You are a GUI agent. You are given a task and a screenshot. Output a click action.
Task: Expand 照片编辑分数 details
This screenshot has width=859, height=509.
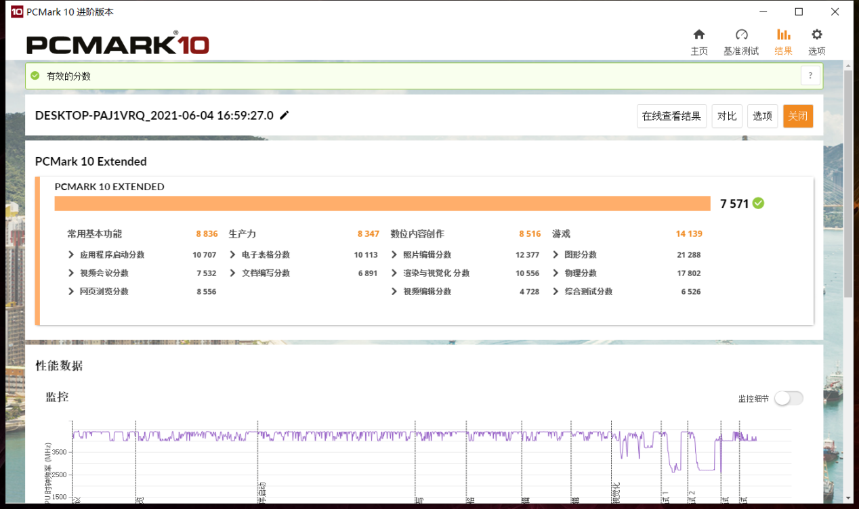(395, 255)
